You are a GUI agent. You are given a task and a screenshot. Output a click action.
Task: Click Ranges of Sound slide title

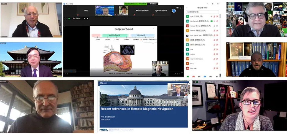click(124, 29)
